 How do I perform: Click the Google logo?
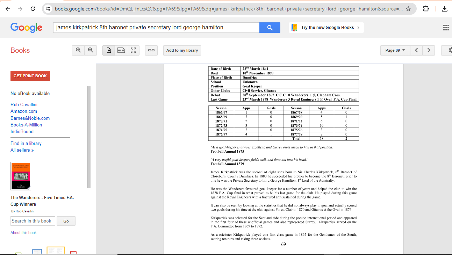click(27, 28)
